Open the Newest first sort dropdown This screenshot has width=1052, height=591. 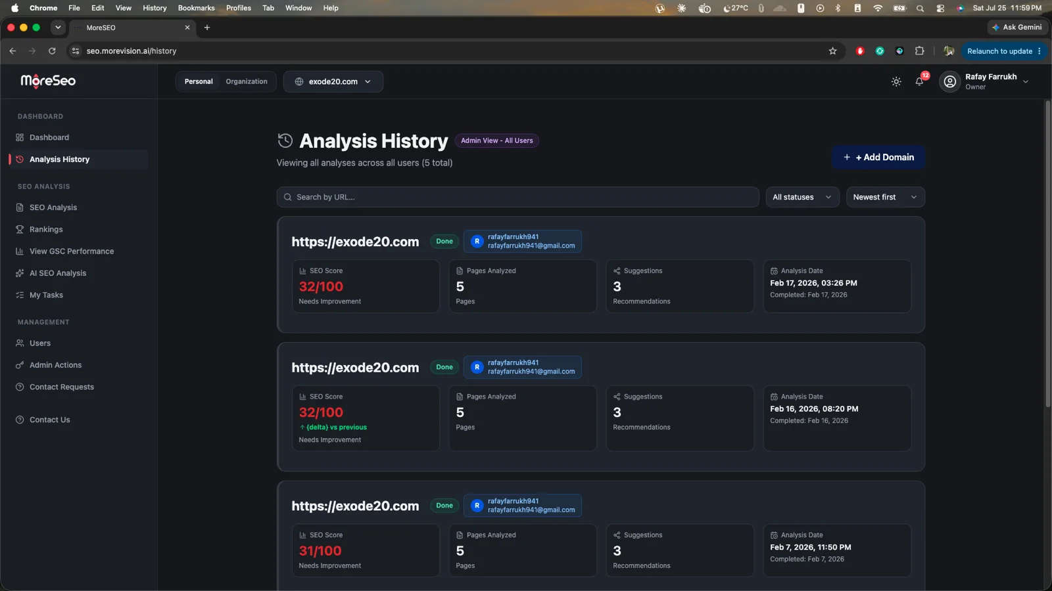coord(885,197)
